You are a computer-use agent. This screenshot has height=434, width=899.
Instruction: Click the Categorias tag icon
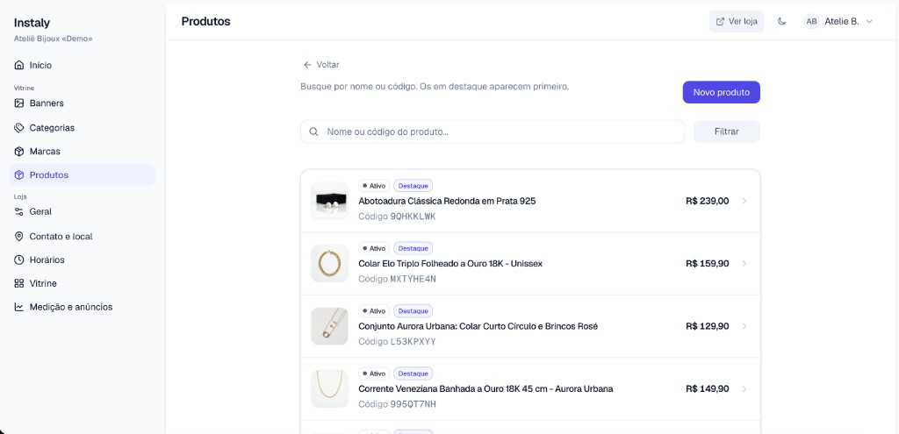pyautogui.click(x=19, y=128)
